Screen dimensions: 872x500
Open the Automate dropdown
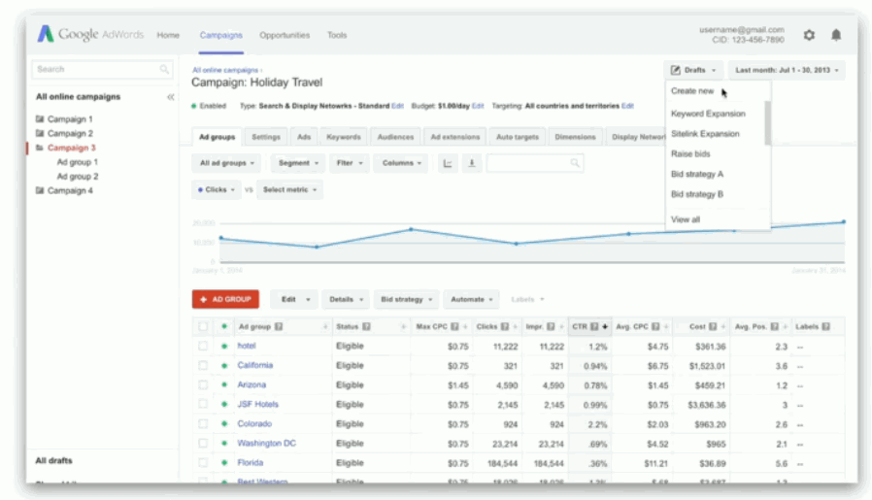(472, 299)
